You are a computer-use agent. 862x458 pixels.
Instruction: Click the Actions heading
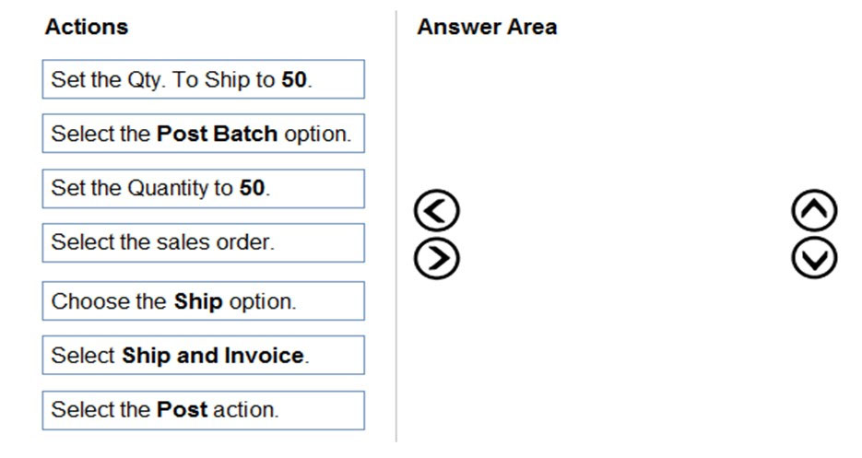pos(87,27)
